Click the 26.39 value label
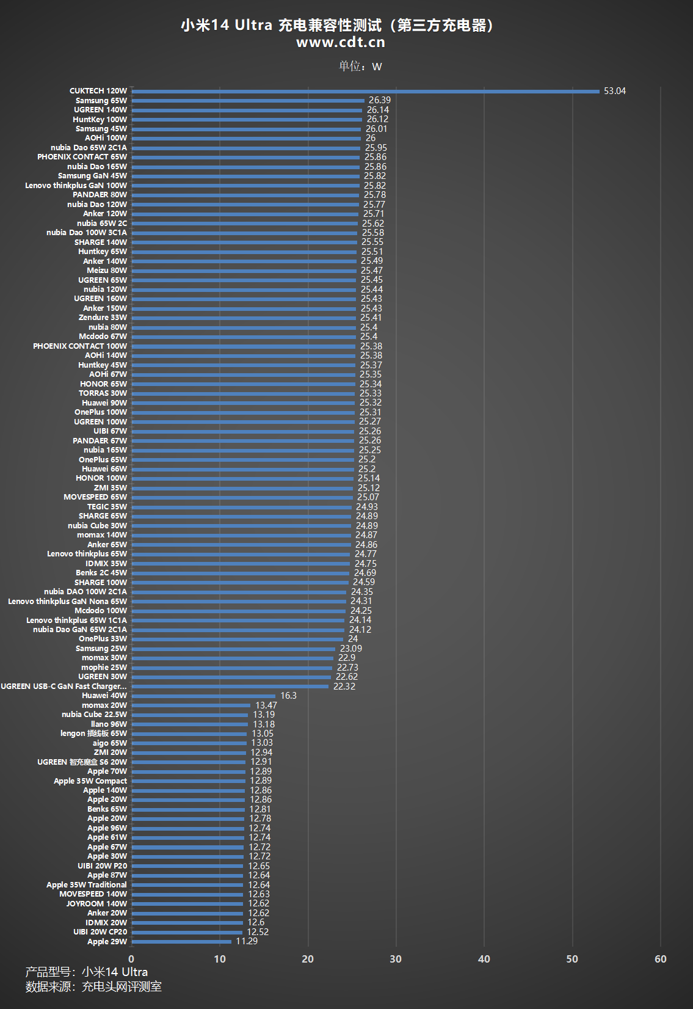The width and height of the screenshot is (693, 1009). point(379,100)
